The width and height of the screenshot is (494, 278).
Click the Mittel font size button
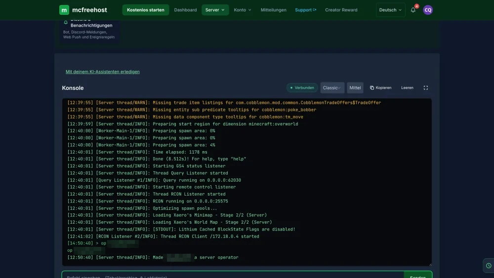355,88
